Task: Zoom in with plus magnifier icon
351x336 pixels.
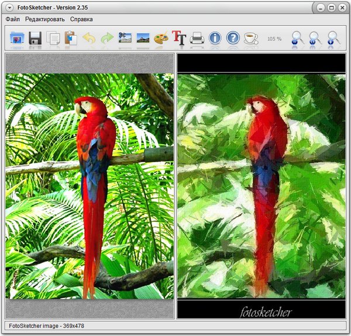Action: pos(334,39)
